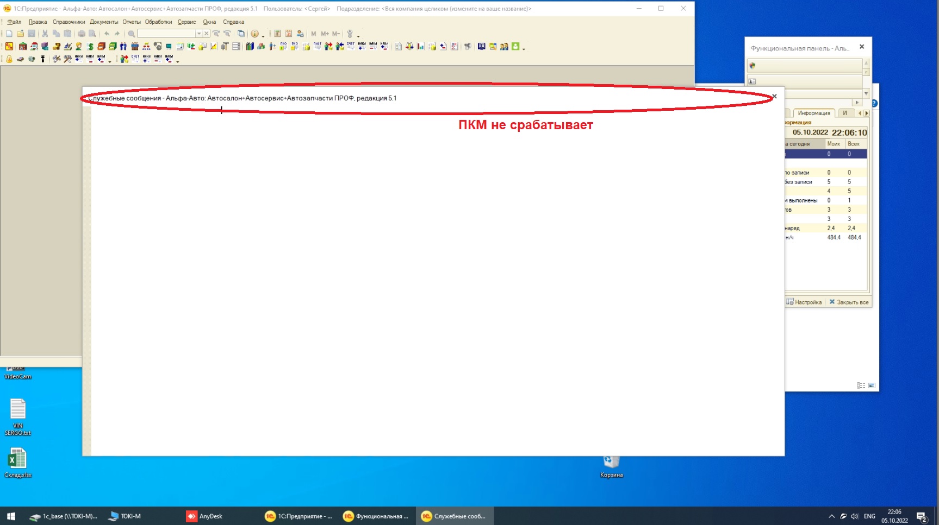Click the Закрыть все button
Screen dimensions: 939x525
pos(849,302)
